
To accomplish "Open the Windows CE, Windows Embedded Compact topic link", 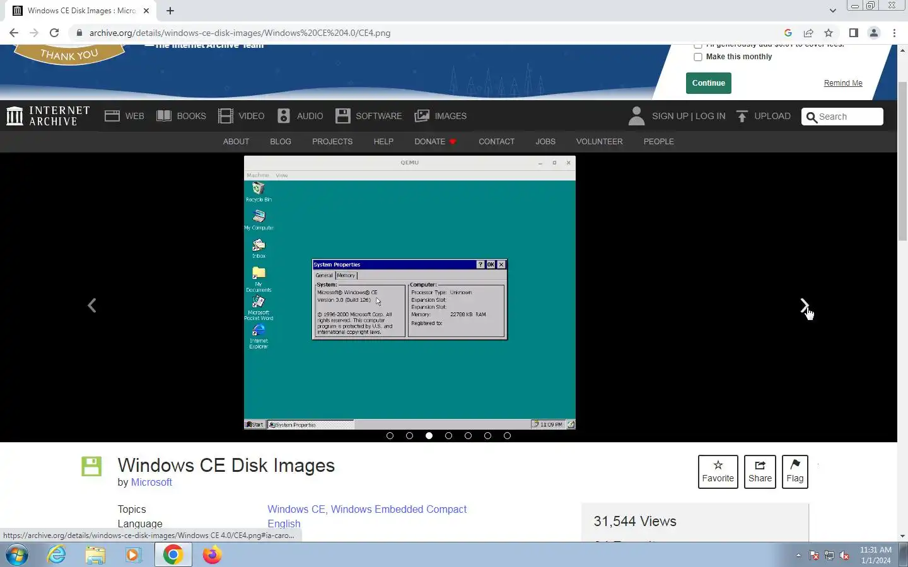I will coord(367,509).
